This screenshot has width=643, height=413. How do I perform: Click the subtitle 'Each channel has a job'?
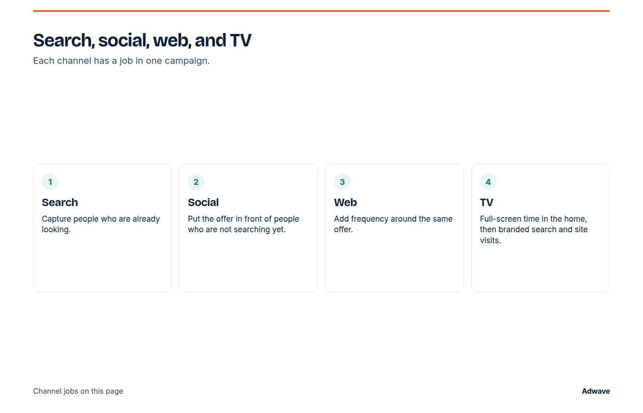(x=121, y=61)
